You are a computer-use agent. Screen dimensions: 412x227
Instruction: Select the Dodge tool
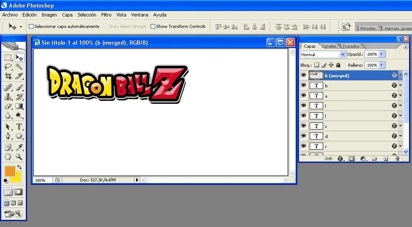click(19, 116)
